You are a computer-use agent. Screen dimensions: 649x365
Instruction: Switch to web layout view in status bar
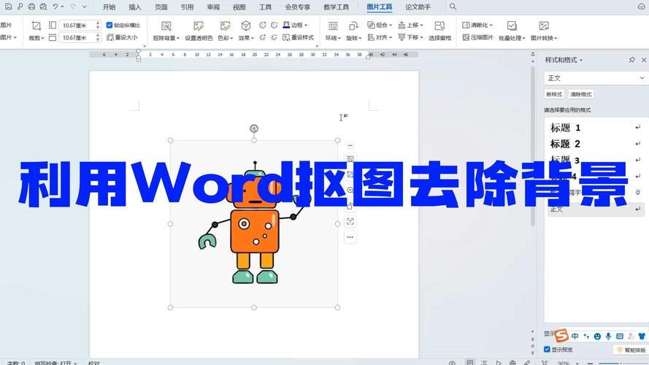click(x=512, y=363)
